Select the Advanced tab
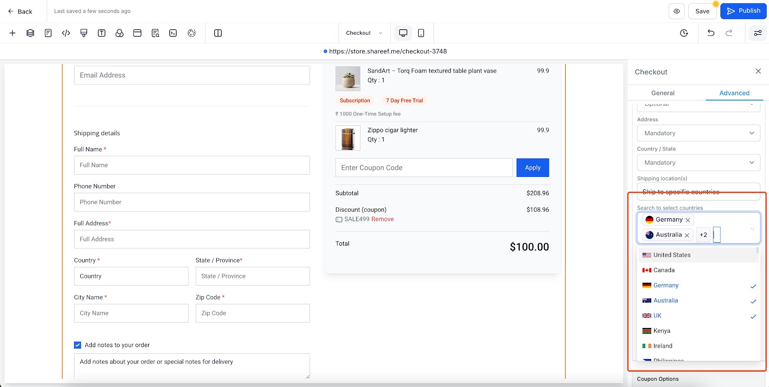The height and width of the screenshot is (387, 769). (734, 93)
